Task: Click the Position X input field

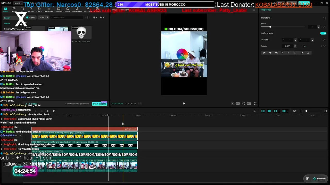Action: [288, 40]
